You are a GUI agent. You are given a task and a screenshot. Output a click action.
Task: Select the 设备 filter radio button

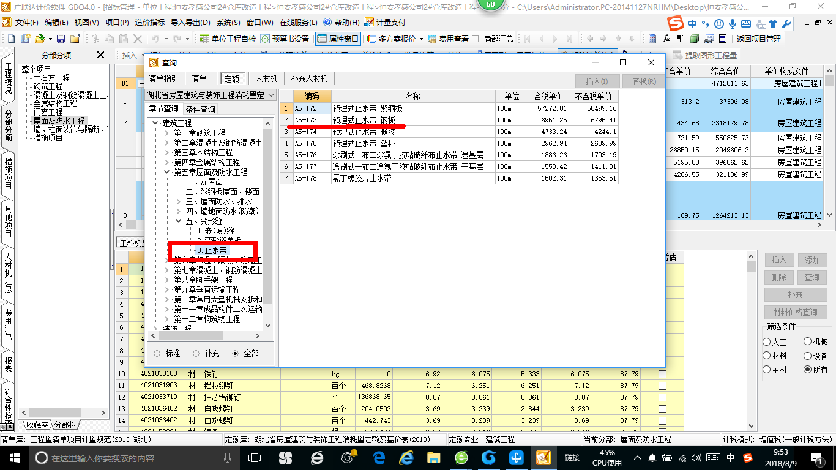[x=808, y=356]
